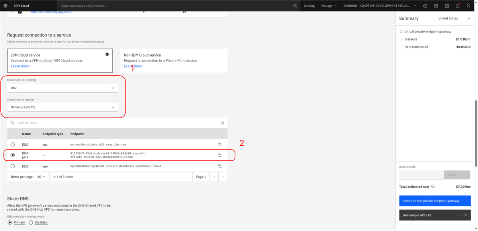Image resolution: width=478 pixels, height=231 pixels.
Task: Copy the bpe60pbd01oinge4psd0 endpoint
Action: (219, 166)
